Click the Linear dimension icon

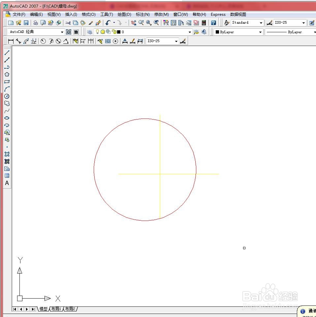coord(11,41)
